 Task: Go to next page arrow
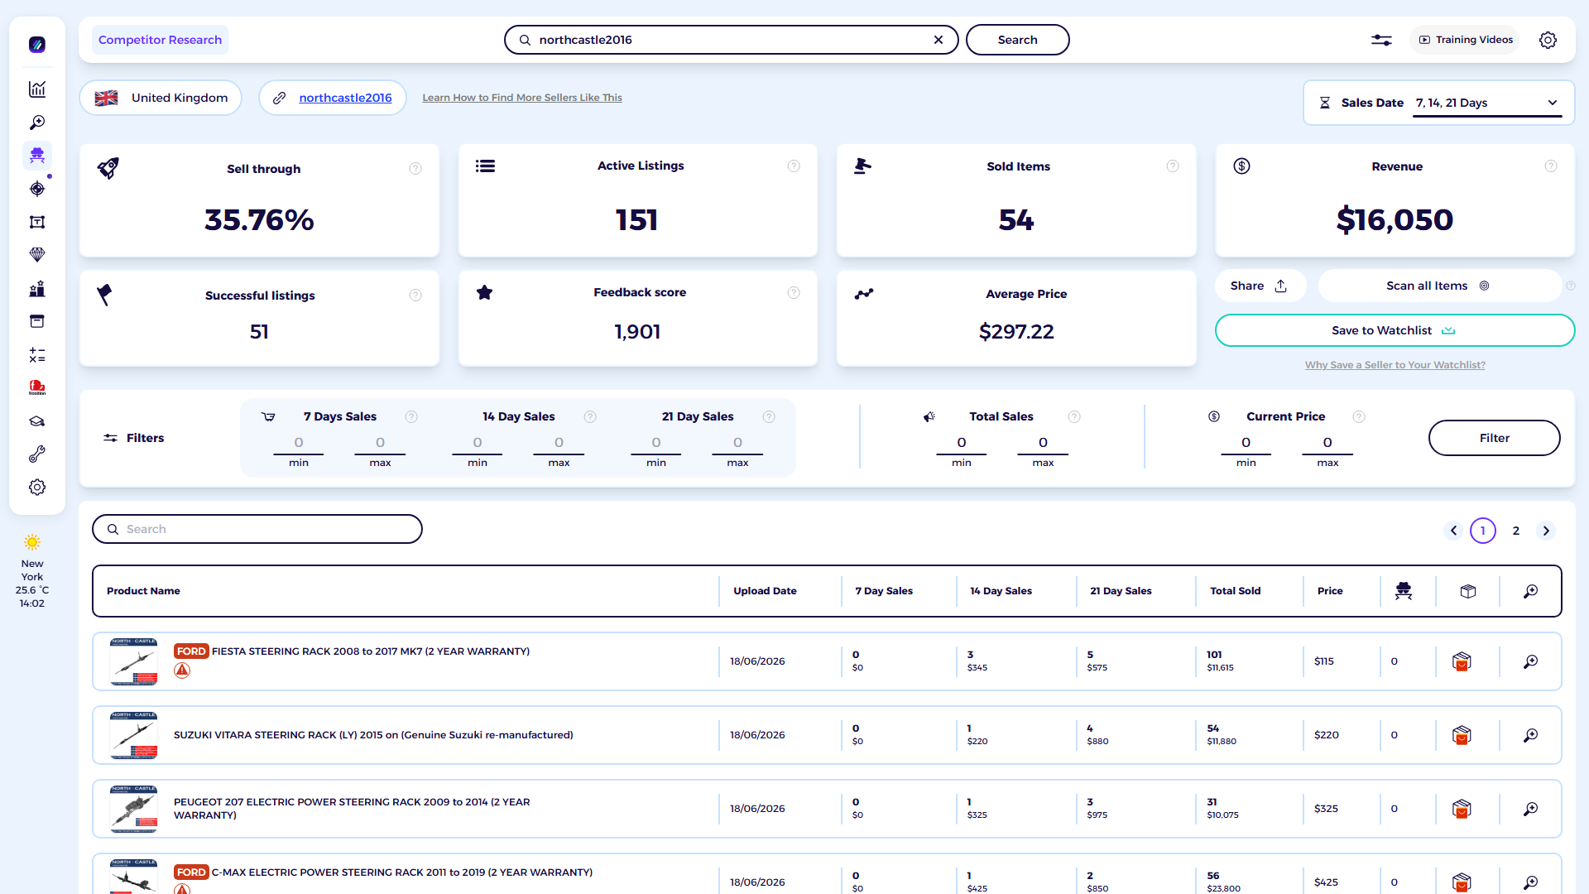(x=1546, y=531)
